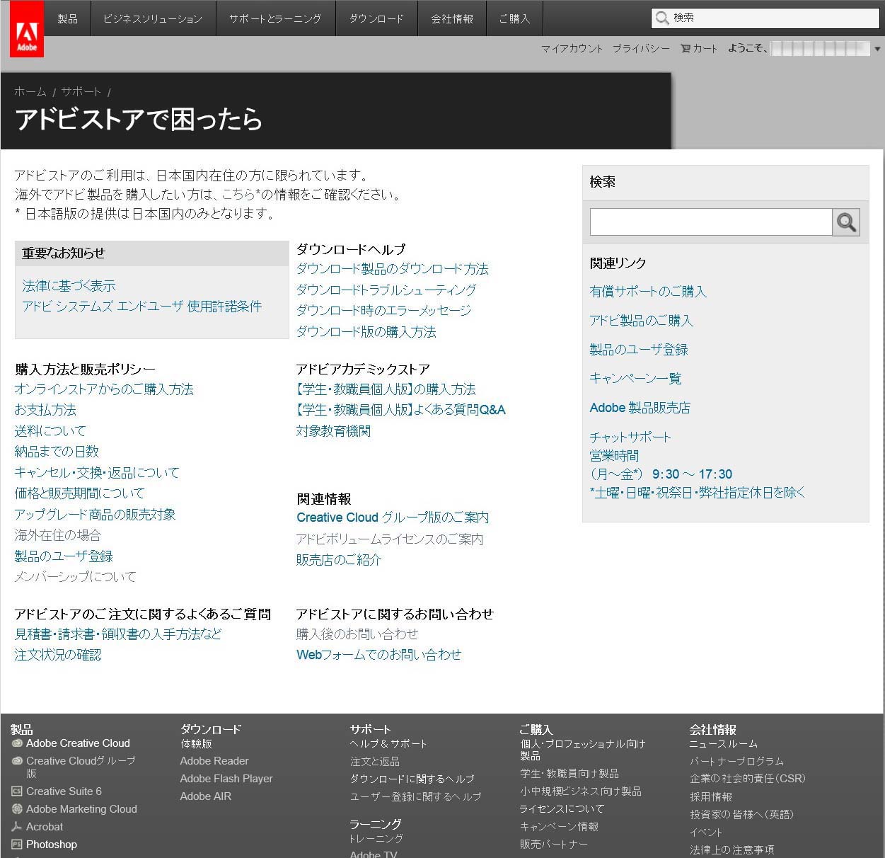Viewport: 885px width, 858px height.
Task: Open ダウンロード時のエラーメッセージ
Action: point(383,310)
